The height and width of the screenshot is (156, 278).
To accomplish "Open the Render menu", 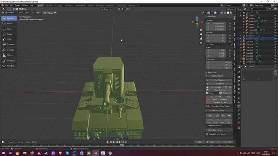I will [x=17, y=6].
